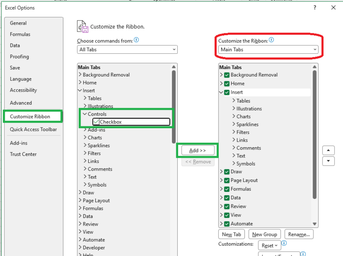Click scroll down arrow of right list
The image size is (343, 256).
314,224
